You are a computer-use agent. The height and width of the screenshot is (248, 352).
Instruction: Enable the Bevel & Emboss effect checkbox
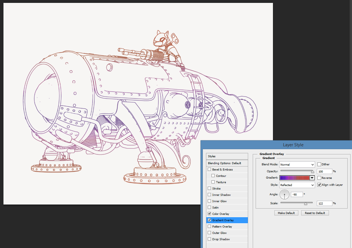tap(209, 170)
